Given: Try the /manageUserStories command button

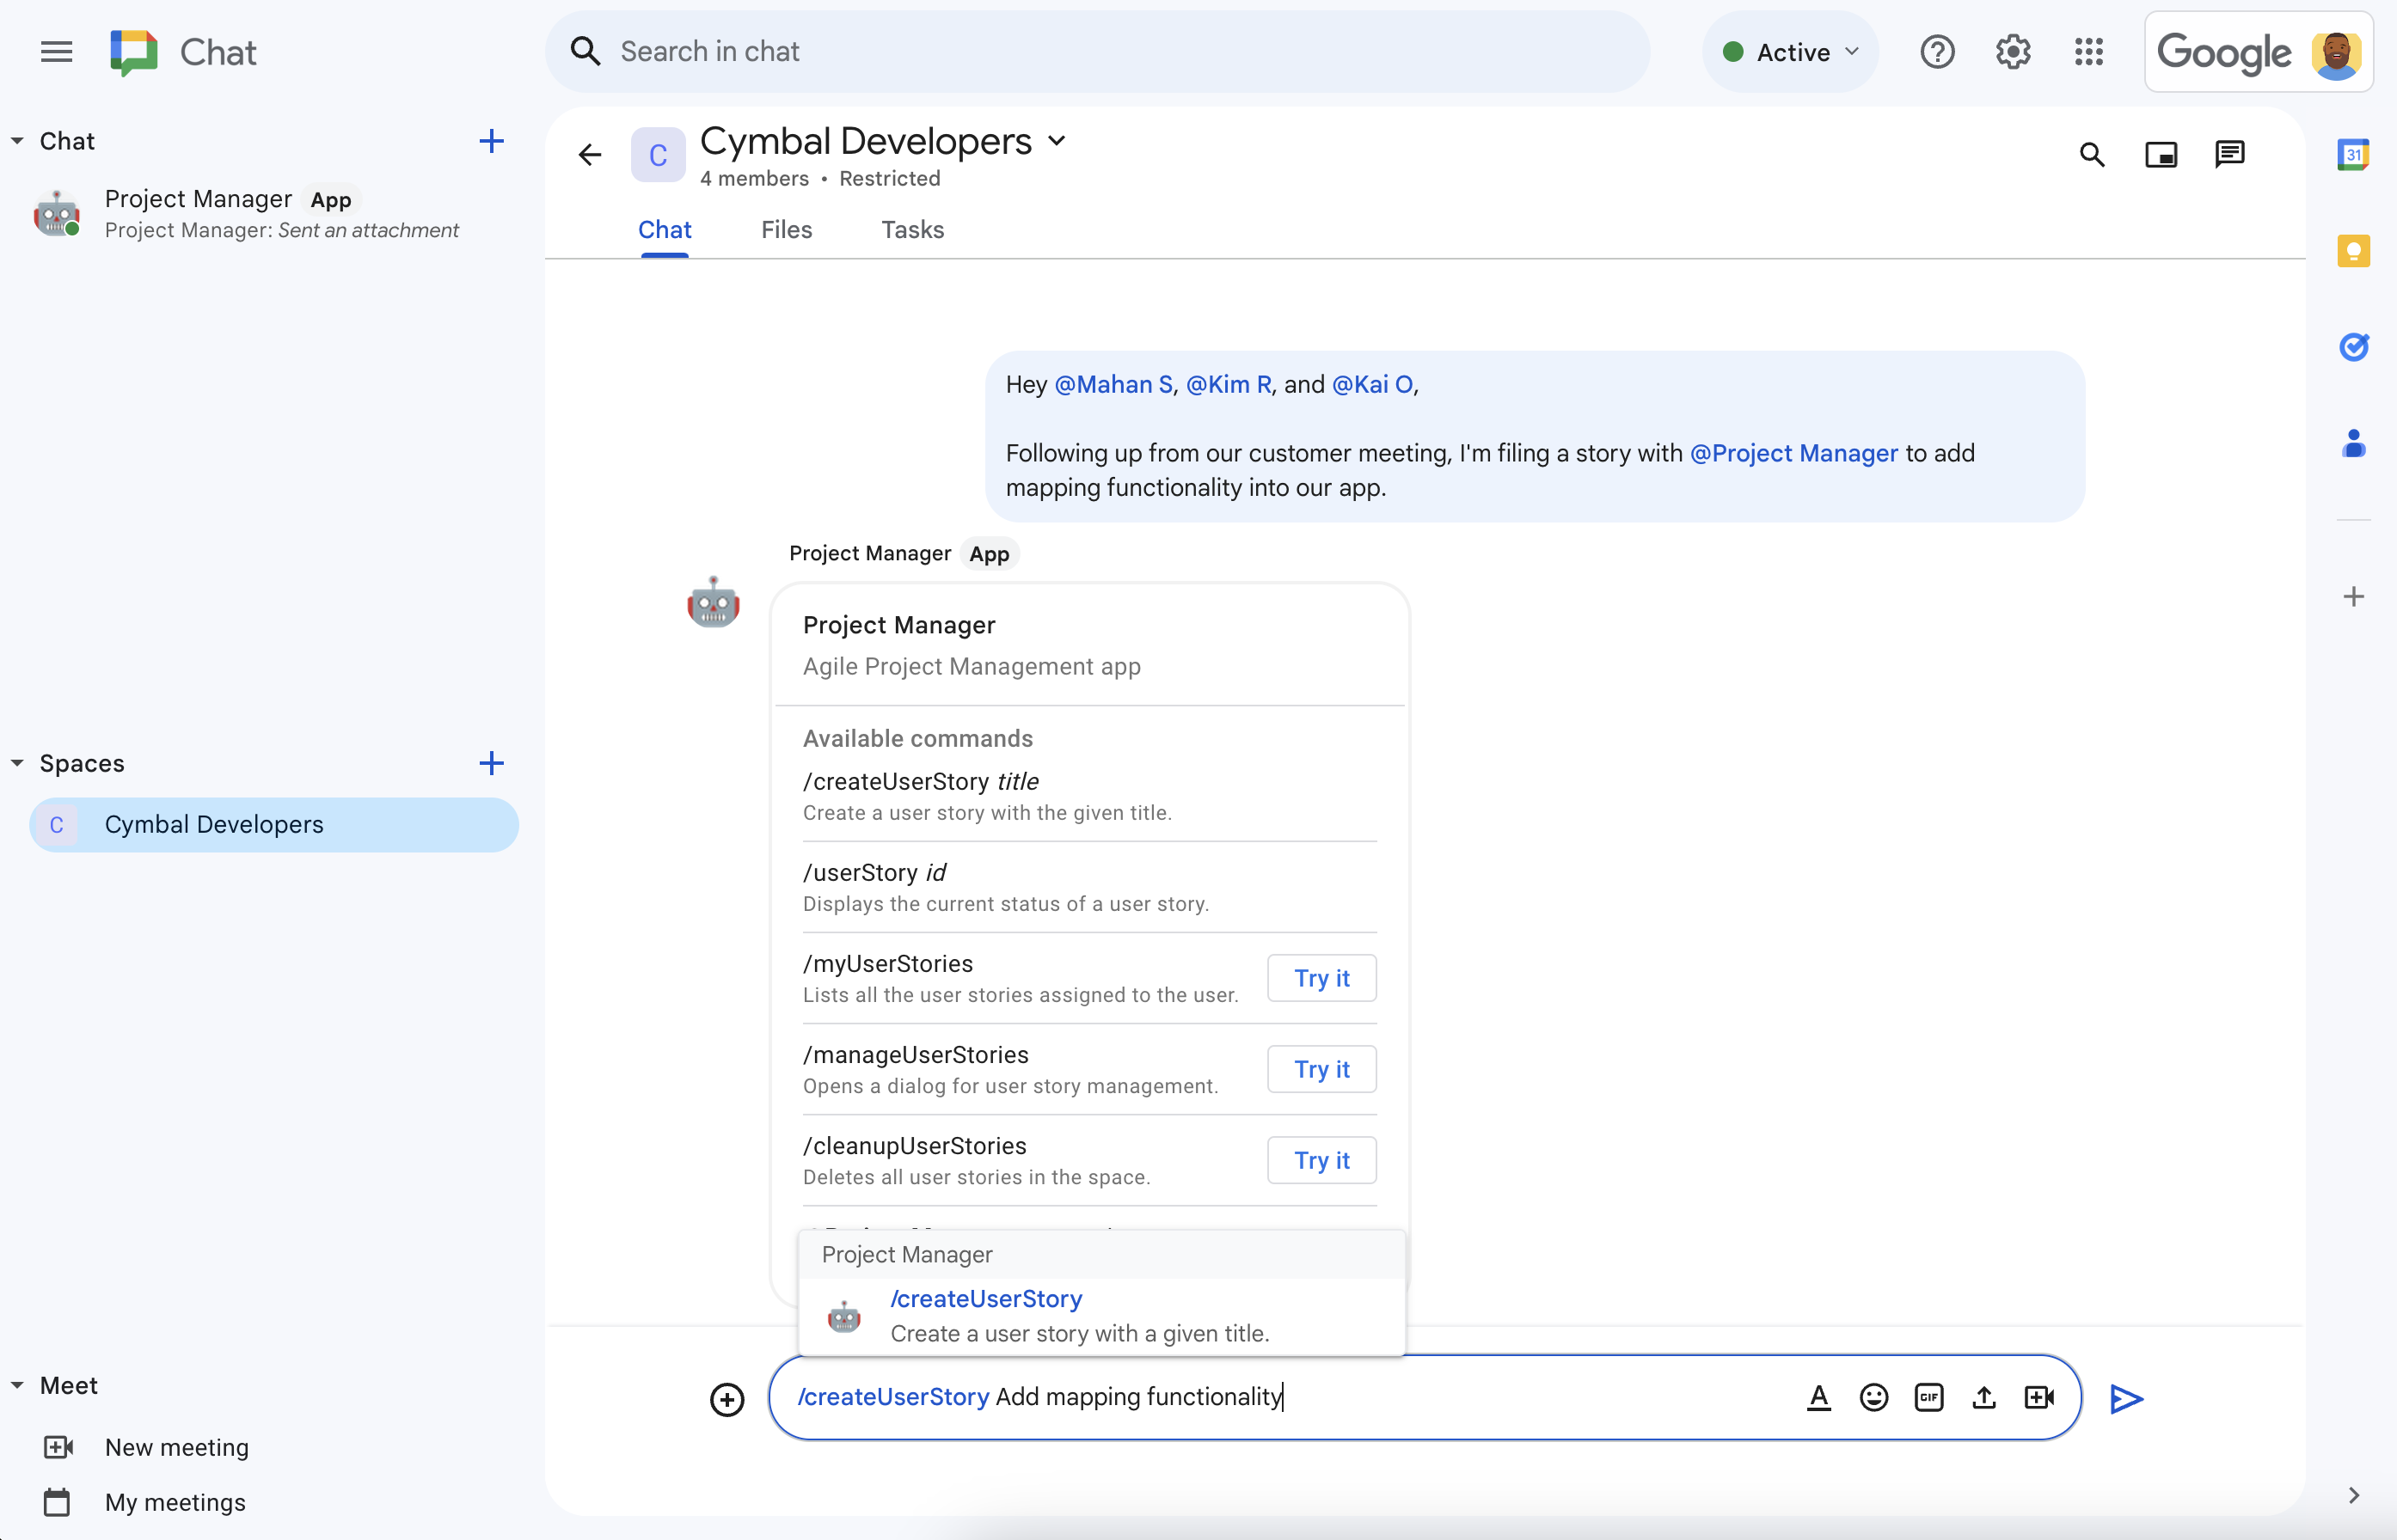Looking at the screenshot, I should pos(1322,1068).
